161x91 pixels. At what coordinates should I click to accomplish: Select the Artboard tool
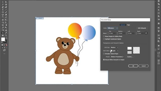[3, 33]
